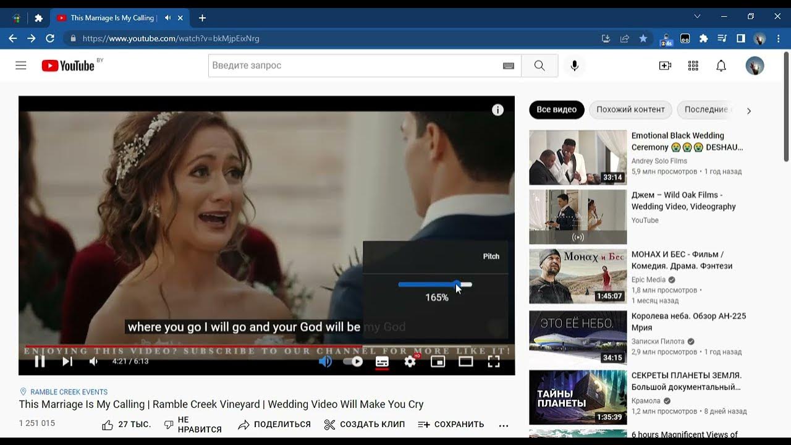
Task: Open Записки Пилота channel name
Action: pos(658,341)
